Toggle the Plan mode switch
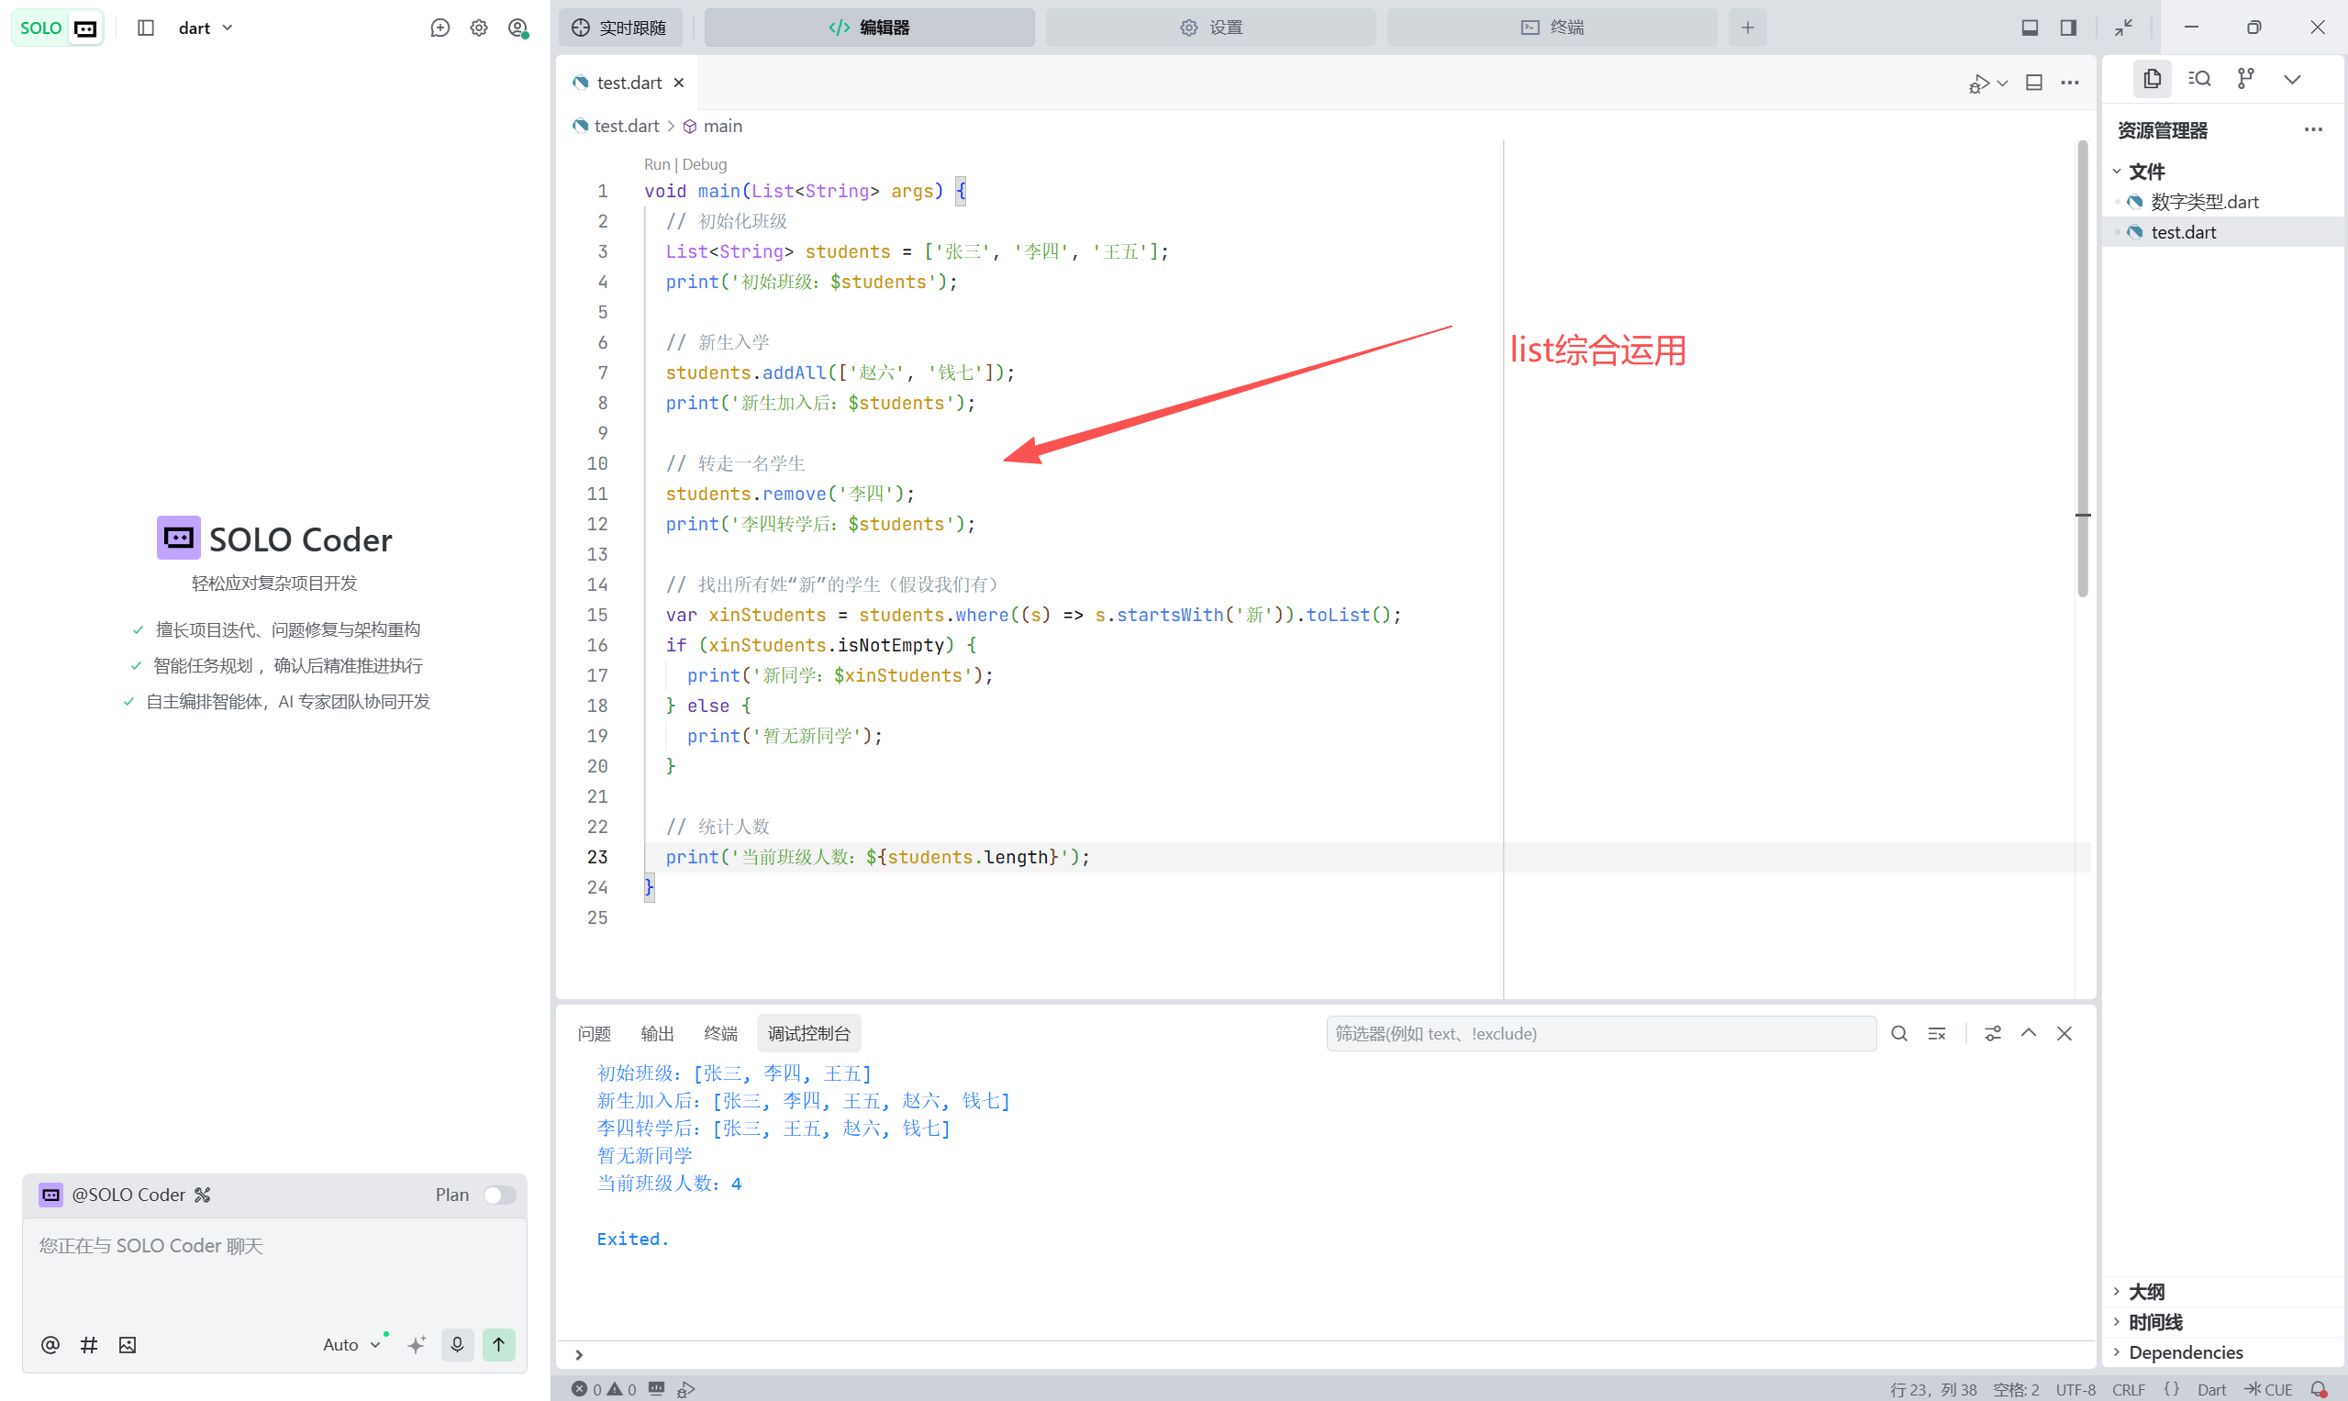 (499, 1195)
